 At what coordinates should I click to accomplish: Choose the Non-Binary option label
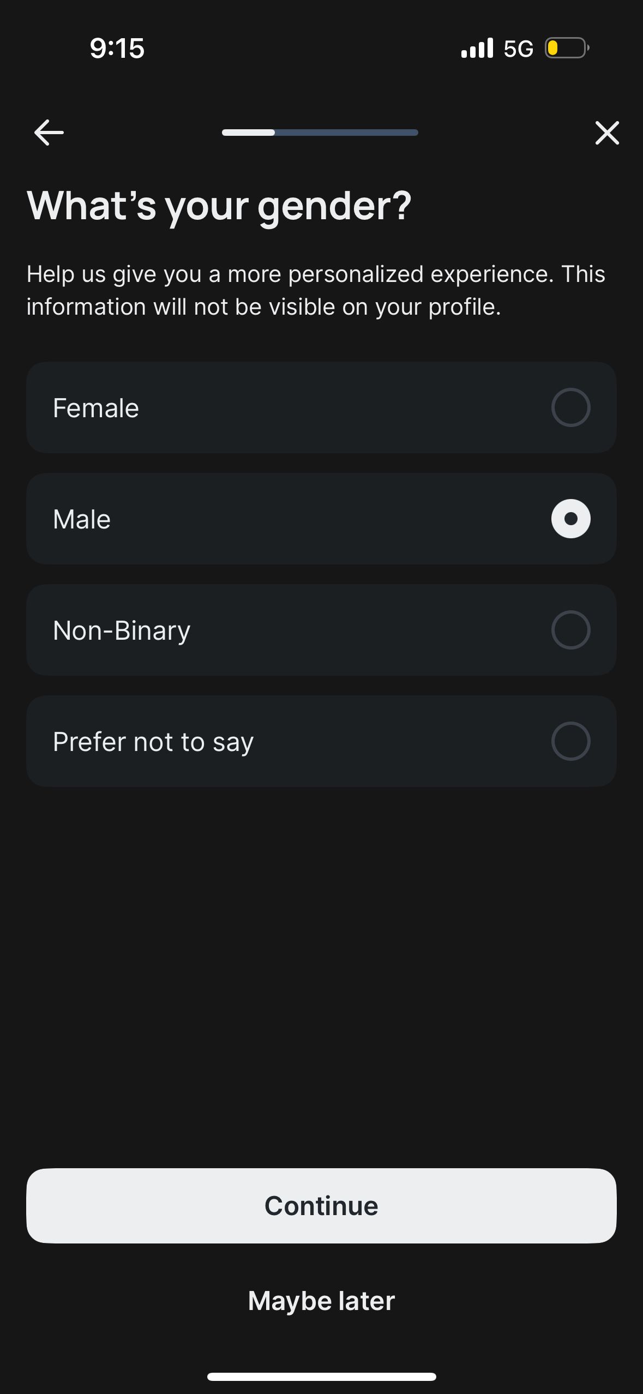122,630
